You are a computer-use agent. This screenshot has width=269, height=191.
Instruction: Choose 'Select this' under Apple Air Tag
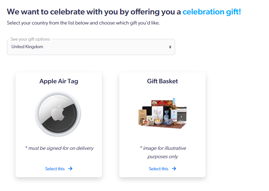tap(55, 169)
